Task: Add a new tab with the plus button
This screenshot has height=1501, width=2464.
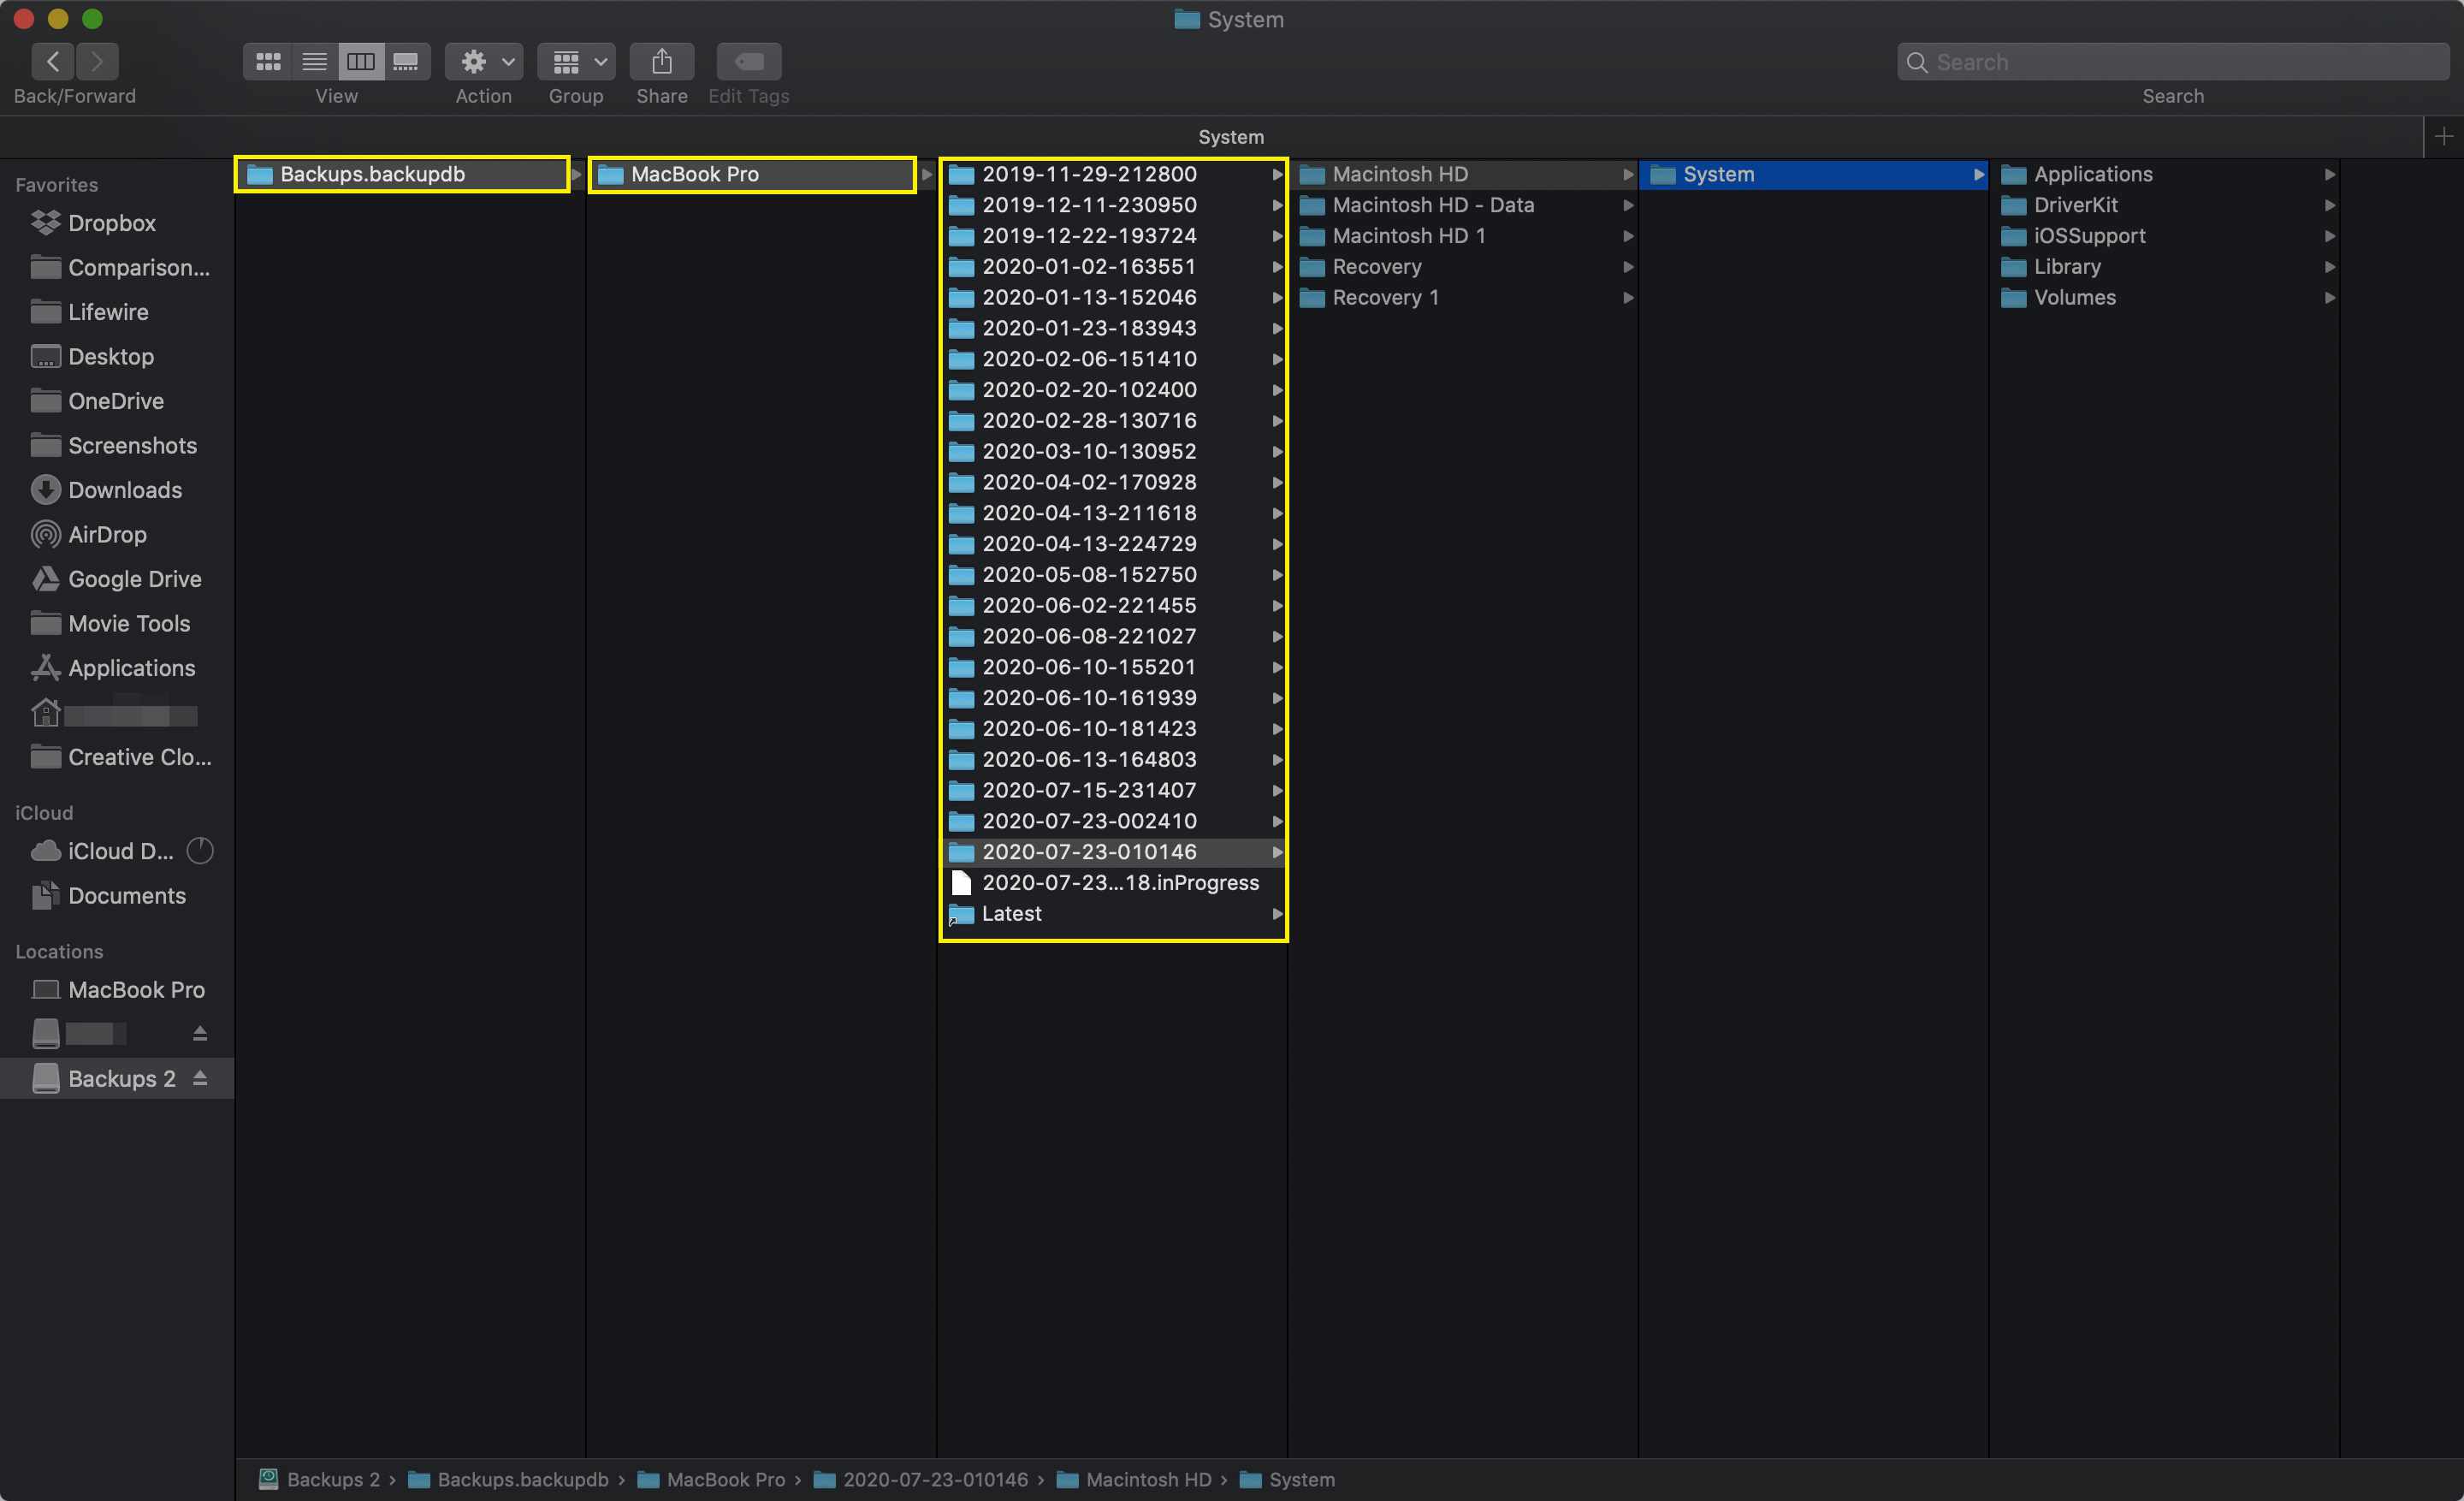Action: click(x=2444, y=137)
